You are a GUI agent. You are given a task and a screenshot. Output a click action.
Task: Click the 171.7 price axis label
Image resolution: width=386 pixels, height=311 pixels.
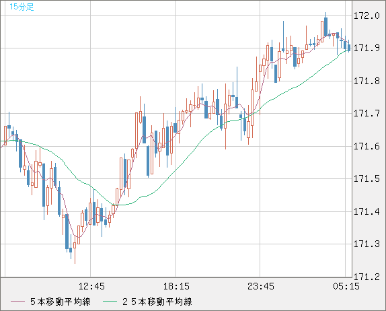tap(366, 113)
